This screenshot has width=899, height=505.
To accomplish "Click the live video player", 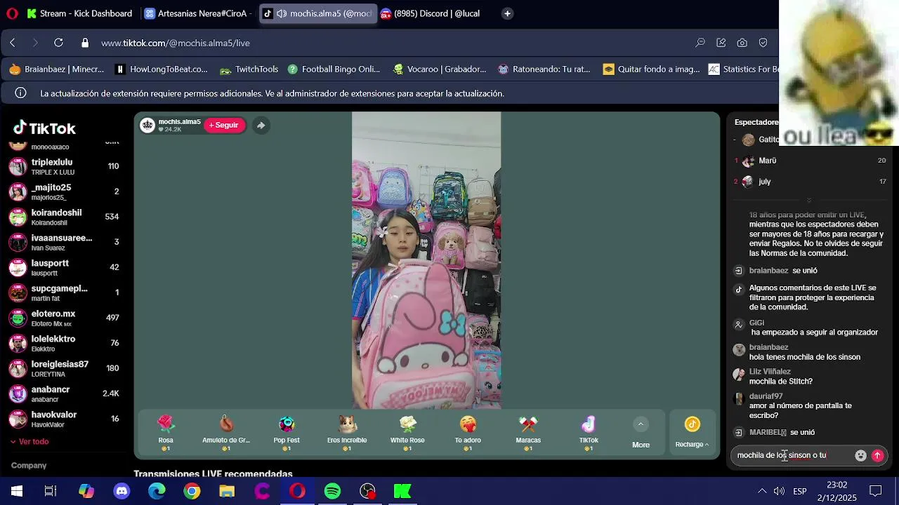I will (426, 260).
